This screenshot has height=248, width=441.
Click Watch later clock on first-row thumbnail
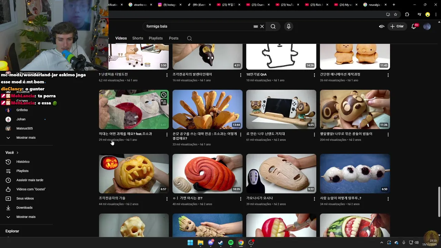point(164,95)
